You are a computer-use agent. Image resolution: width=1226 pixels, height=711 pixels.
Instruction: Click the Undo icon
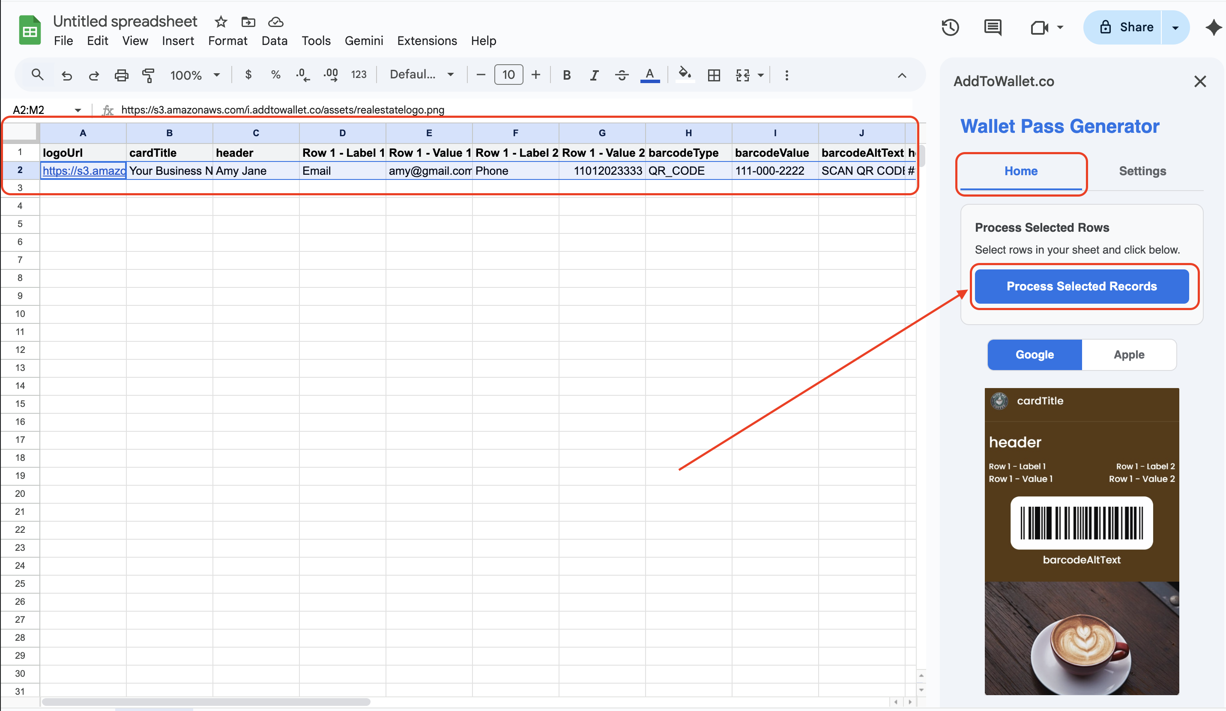(x=67, y=75)
